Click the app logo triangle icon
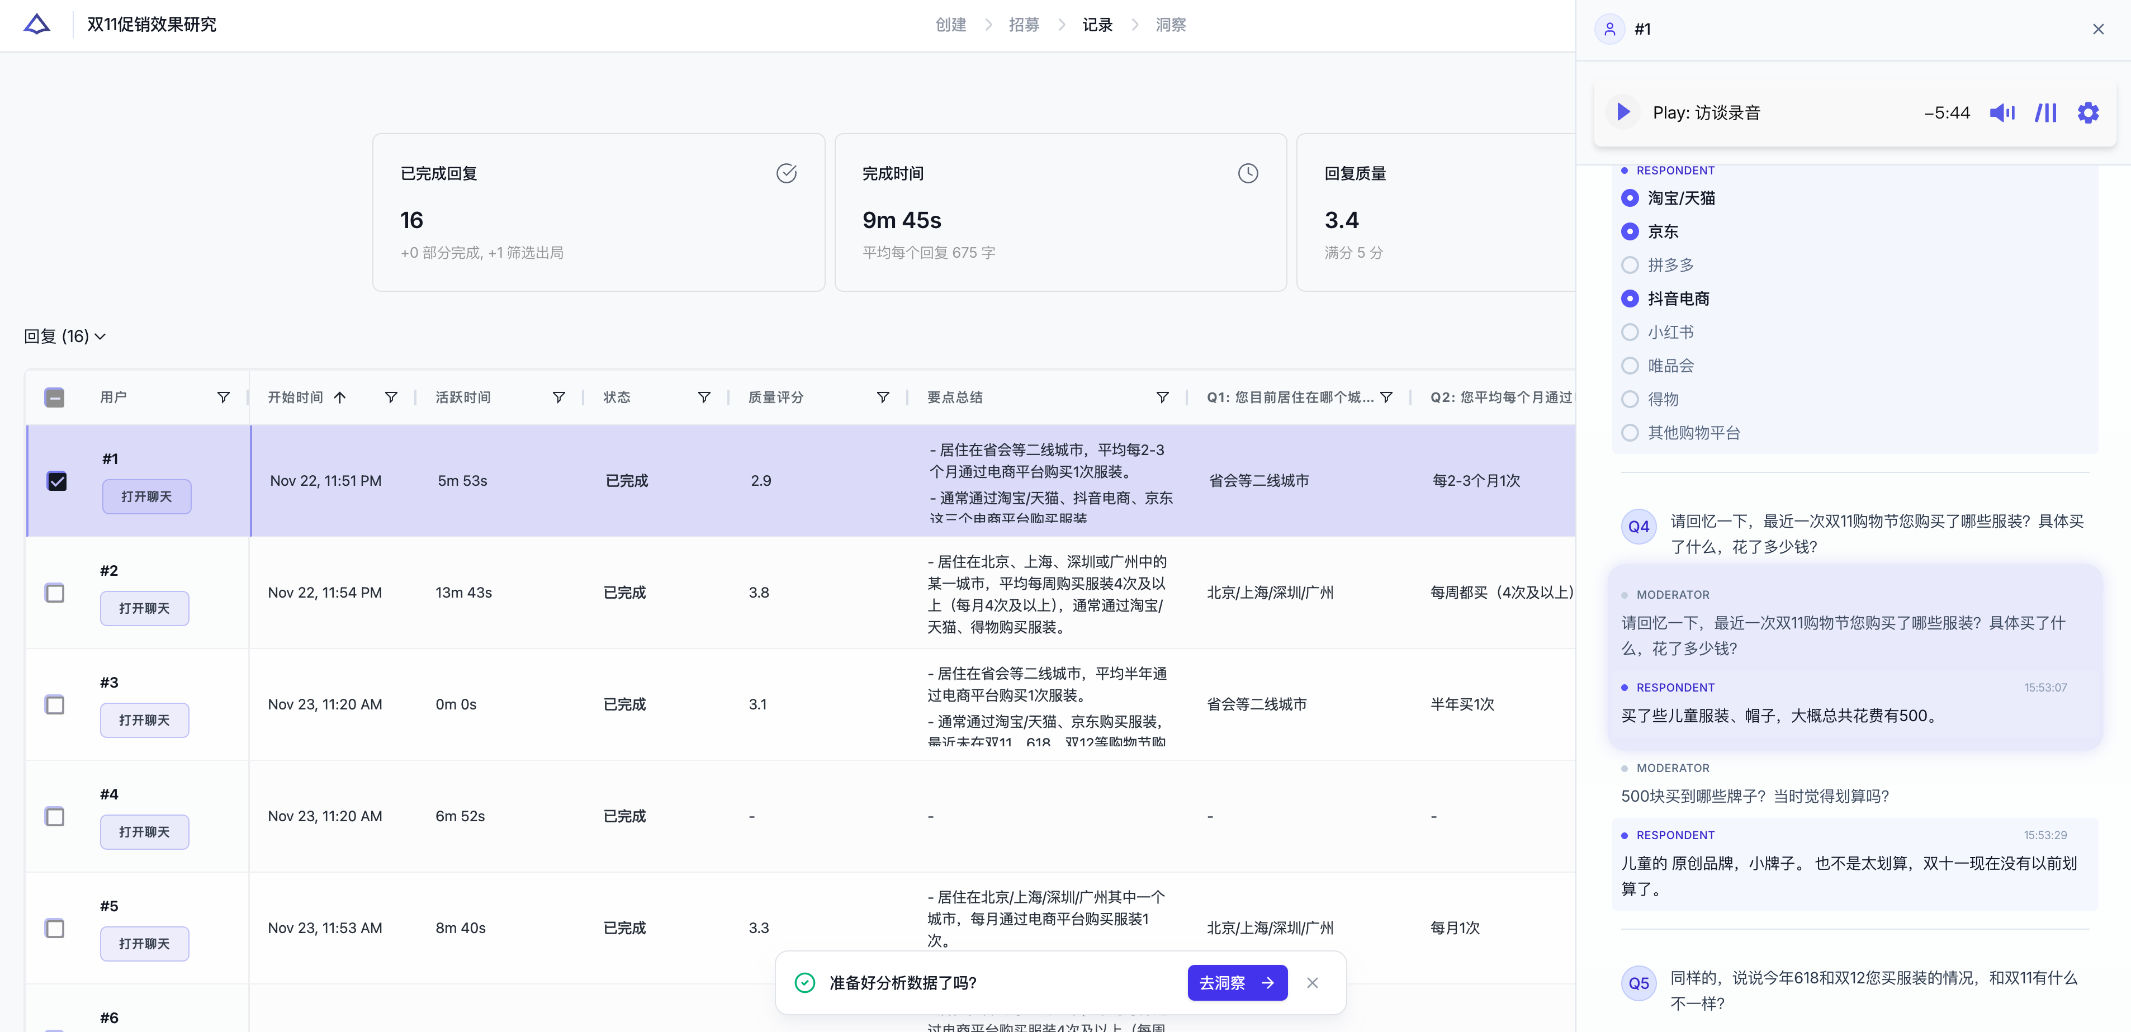This screenshot has width=2131, height=1032. [36, 24]
